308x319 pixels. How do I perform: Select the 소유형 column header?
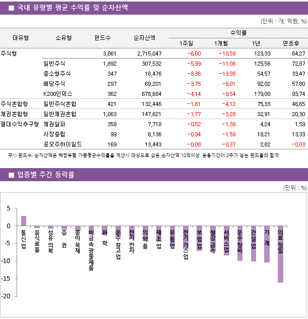pos(64,38)
